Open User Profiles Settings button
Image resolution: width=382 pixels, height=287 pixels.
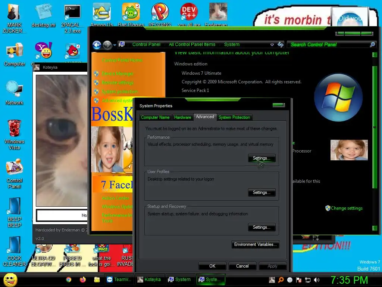pos(262,192)
